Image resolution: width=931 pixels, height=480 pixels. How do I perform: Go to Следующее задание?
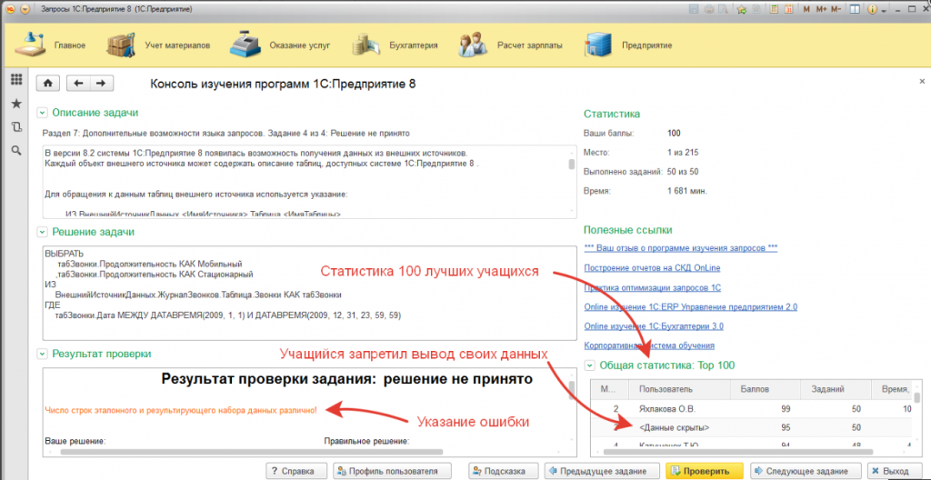pos(806,471)
